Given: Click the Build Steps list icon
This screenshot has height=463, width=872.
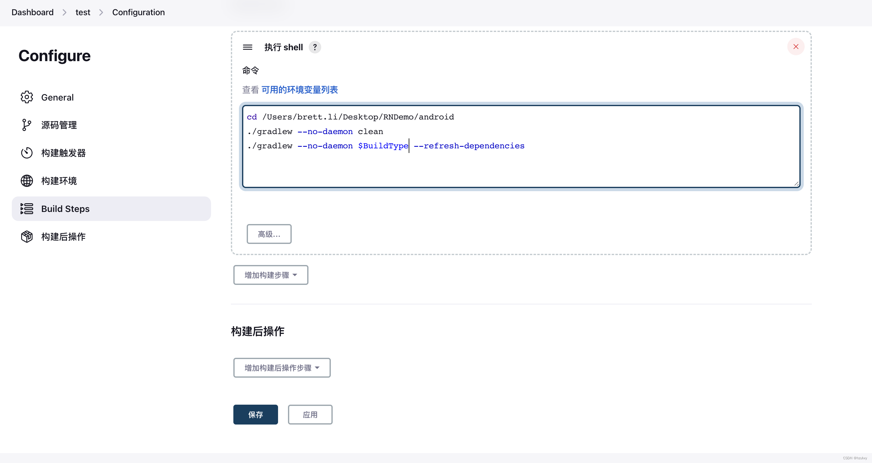Looking at the screenshot, I should 27,209.
